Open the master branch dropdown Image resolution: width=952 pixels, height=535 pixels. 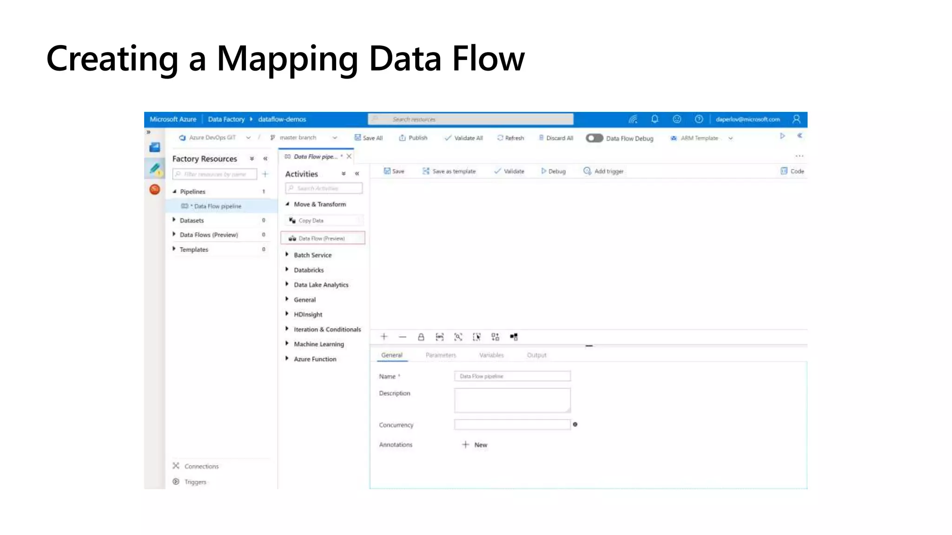(334, 138)
